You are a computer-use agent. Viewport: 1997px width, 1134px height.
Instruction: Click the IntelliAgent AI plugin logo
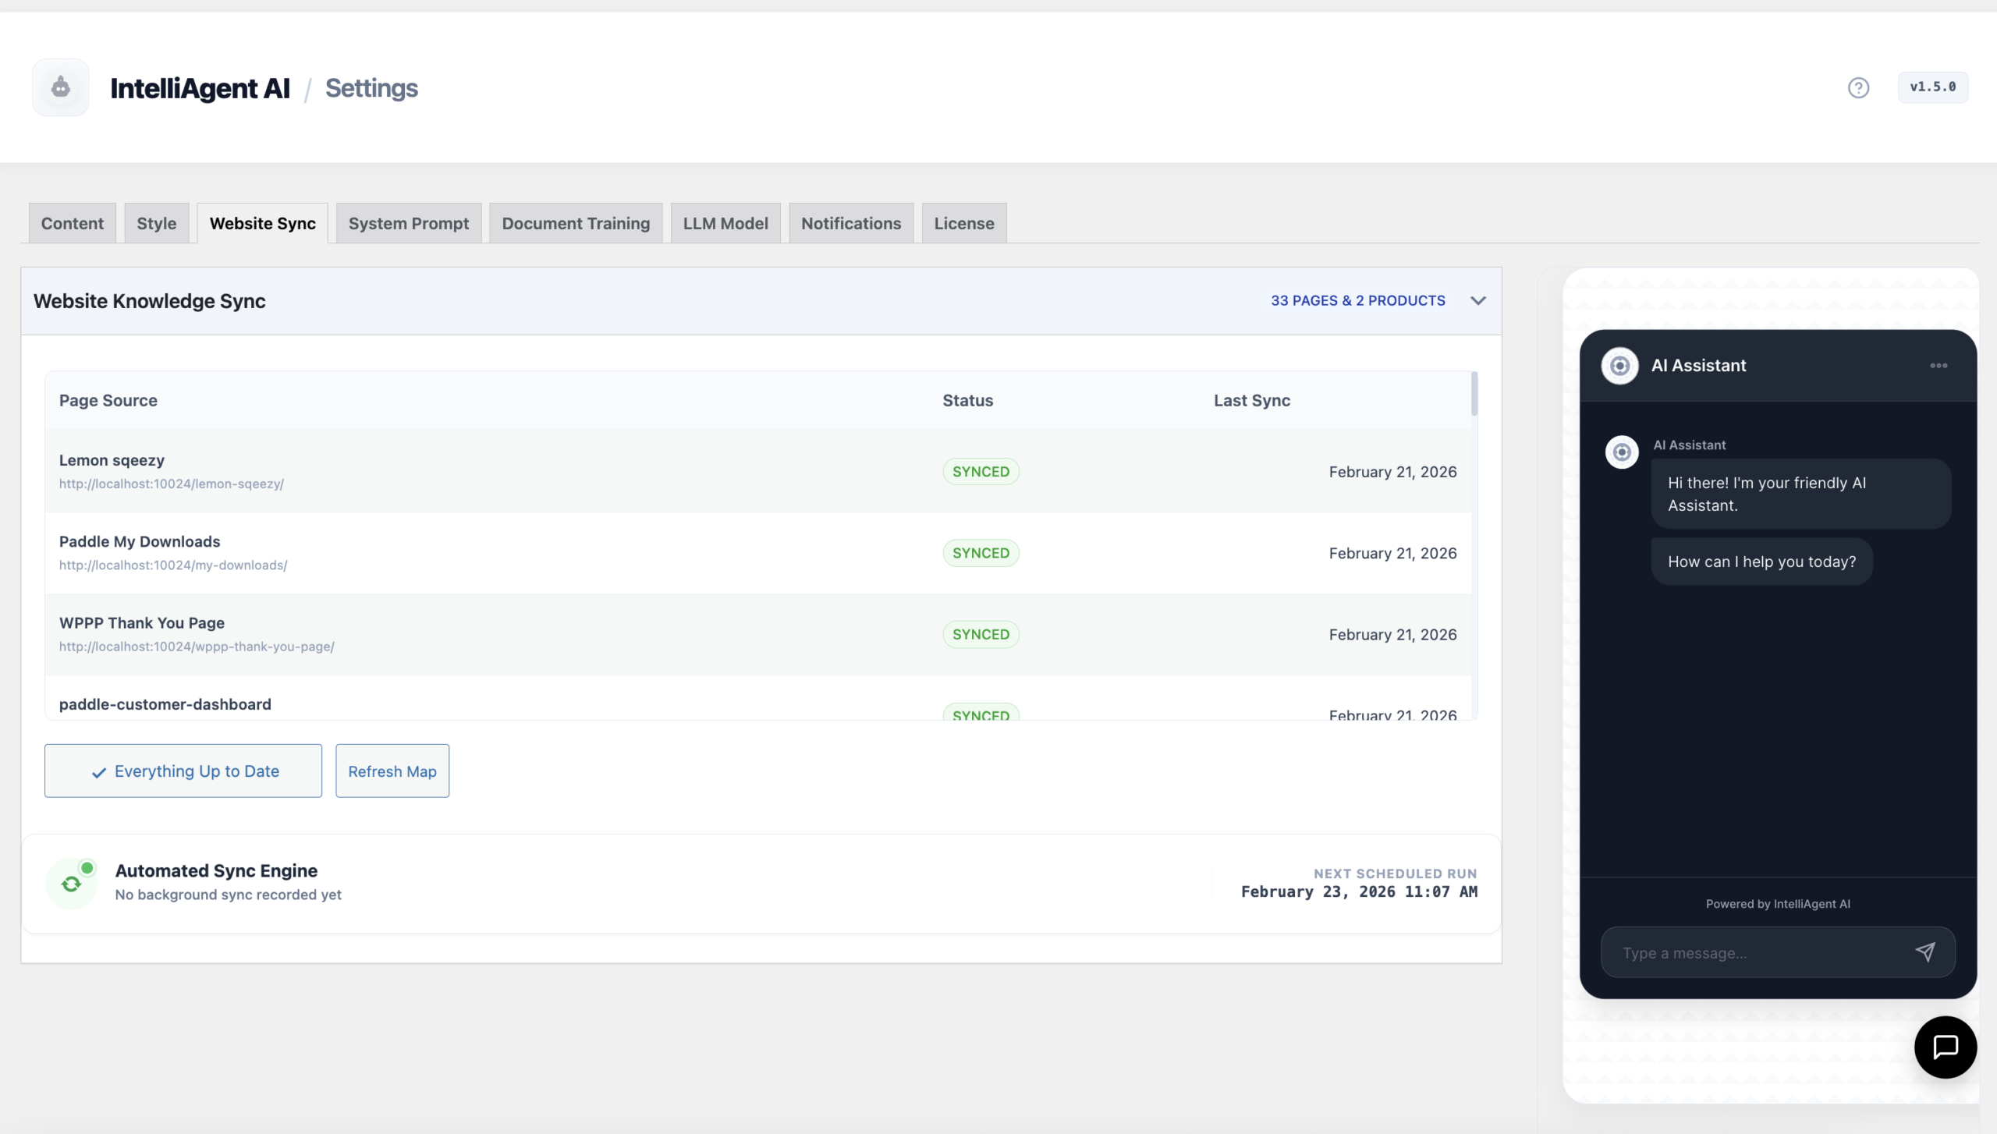(60, 87)
